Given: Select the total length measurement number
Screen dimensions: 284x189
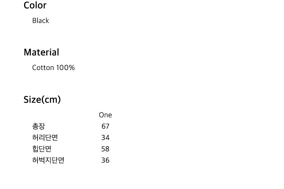Looking at the screenshot, I should pos(105,126).
